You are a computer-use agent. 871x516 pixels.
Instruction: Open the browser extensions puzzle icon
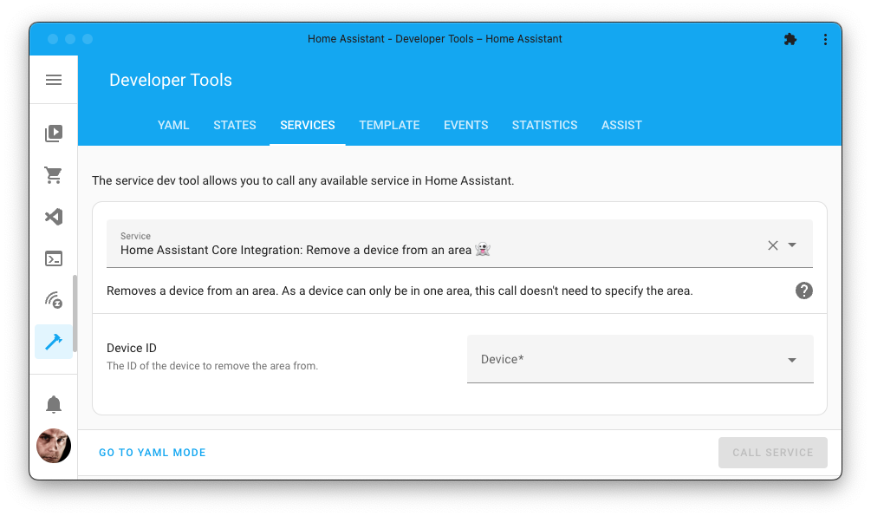[x=790, y=39]
